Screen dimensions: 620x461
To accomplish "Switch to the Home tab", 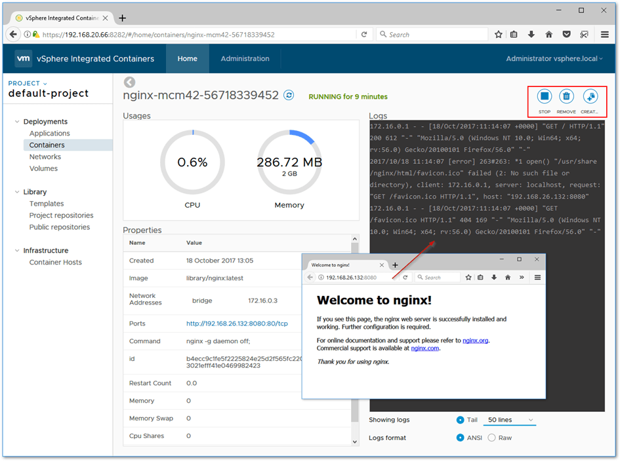I will [187, 58].
